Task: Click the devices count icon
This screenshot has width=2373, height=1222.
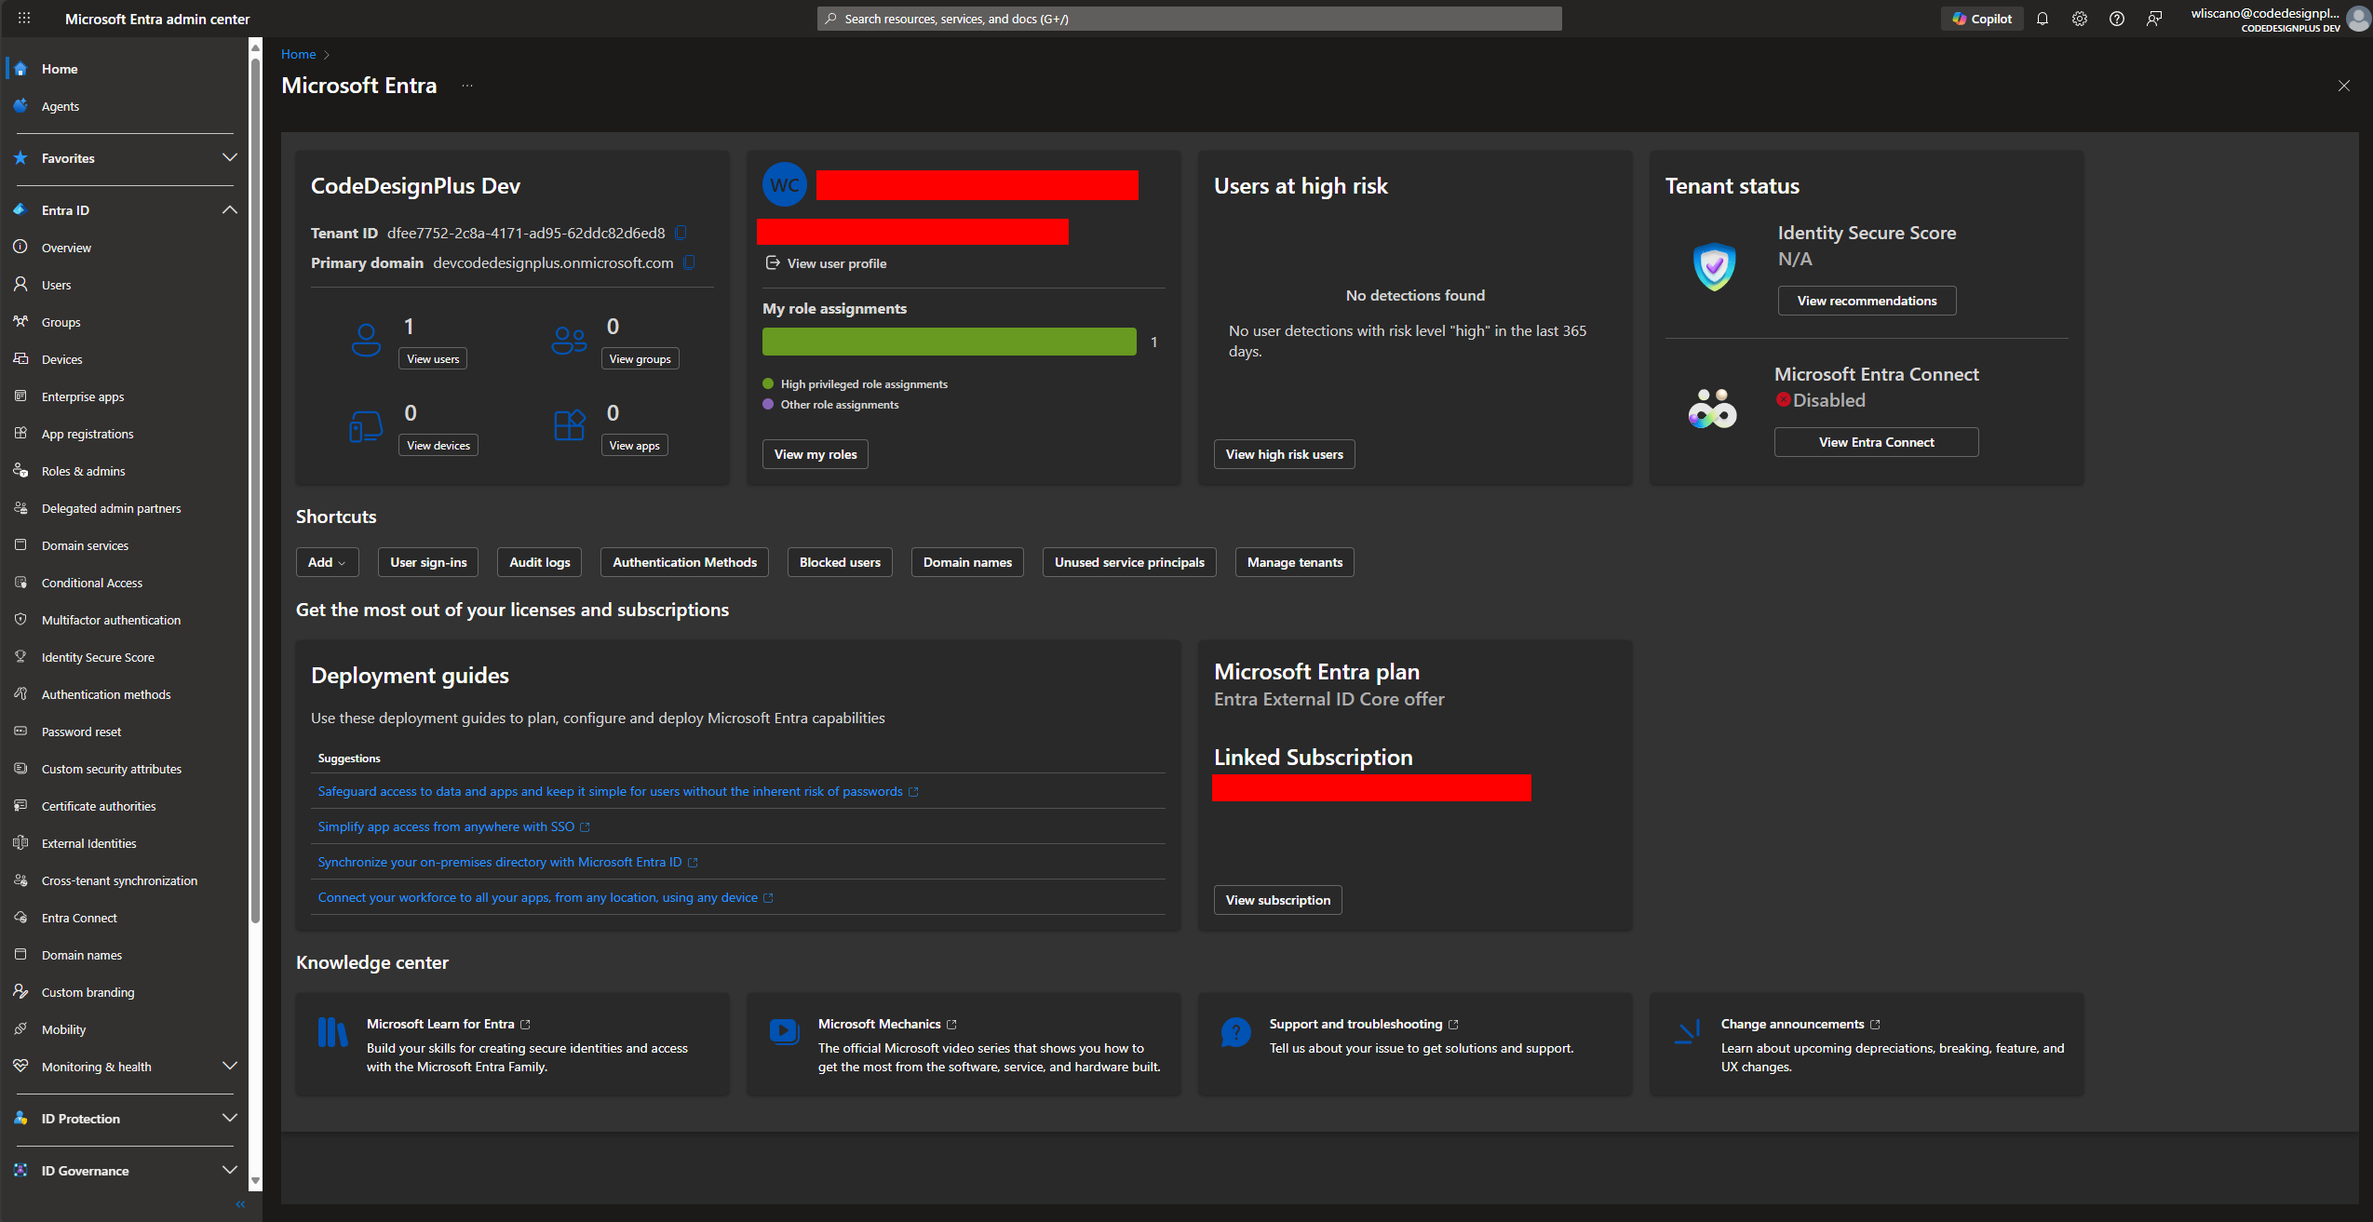Action: coord(366,427)
